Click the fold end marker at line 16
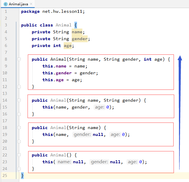The width and height of the screenshot is (189, 182). [19, 114]
